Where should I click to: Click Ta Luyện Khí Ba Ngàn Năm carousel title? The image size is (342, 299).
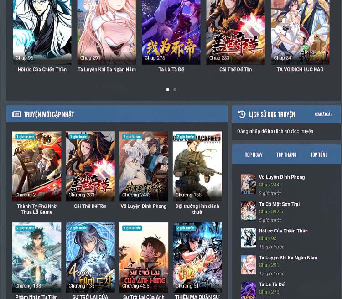[107, 70]
